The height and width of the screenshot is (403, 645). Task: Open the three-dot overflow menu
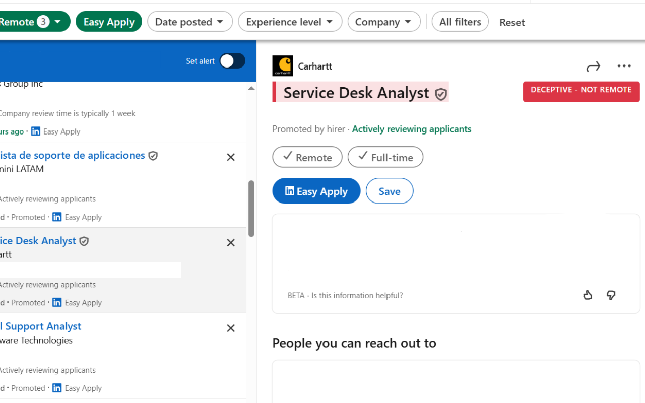pos(624,66)
